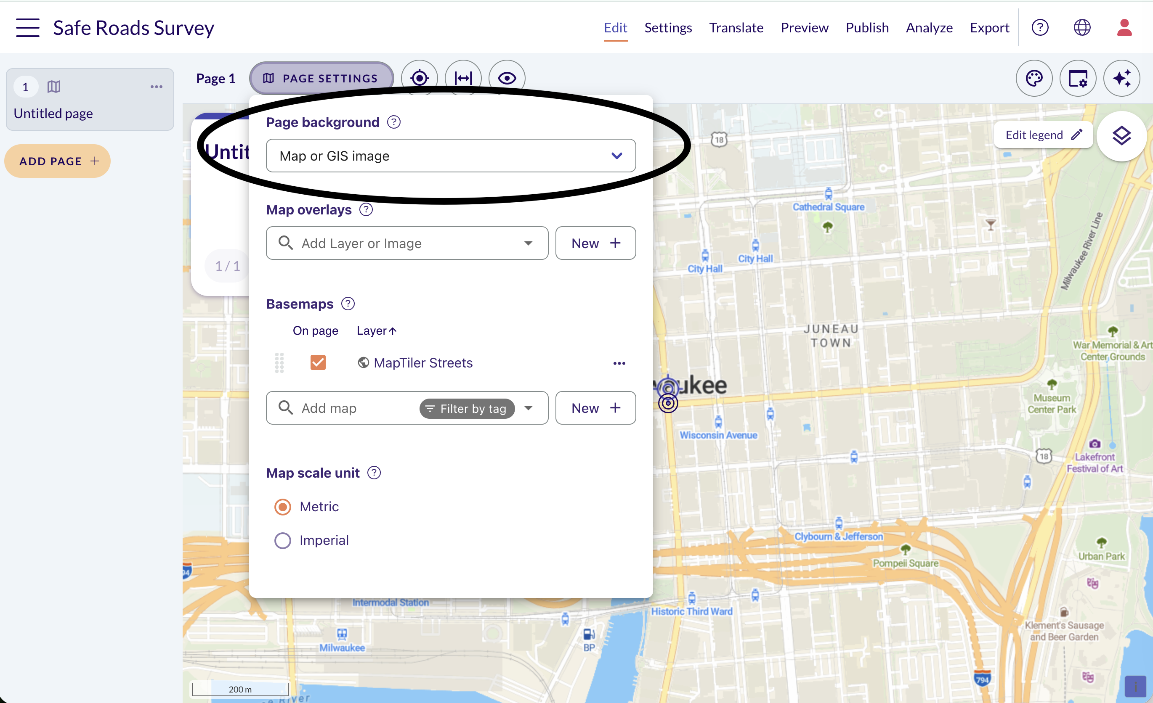Open the Analyze tab

tap(929, 28)
